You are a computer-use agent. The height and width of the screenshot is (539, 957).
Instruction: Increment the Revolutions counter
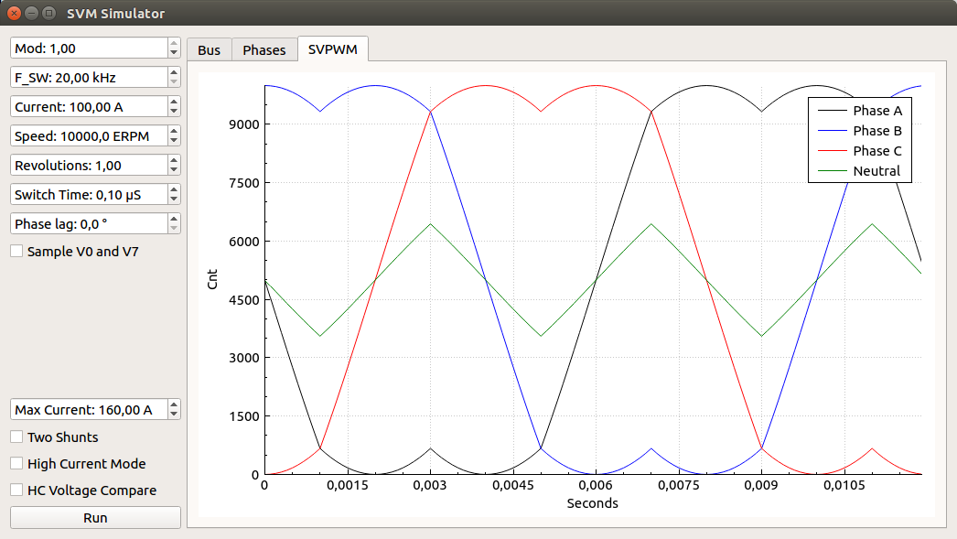tap(172, 159)
